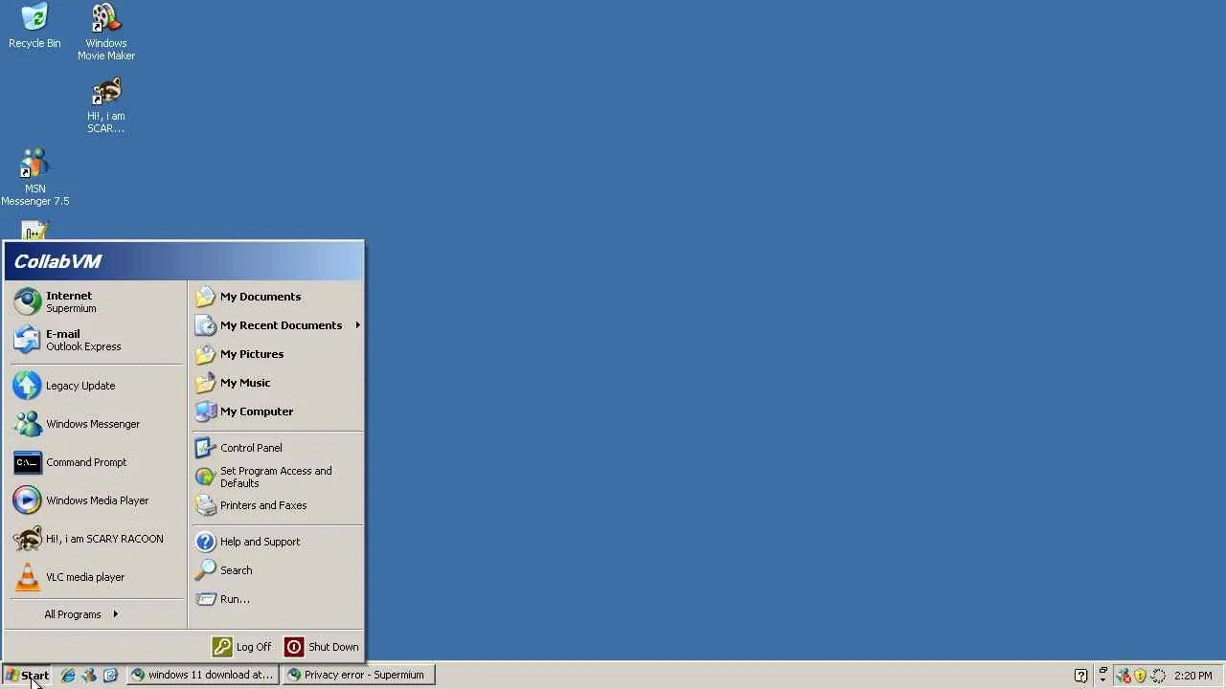Launch MSN Messenger from Quick Launch bar
The width and height of the screenshot is (1226, 689).
[89, 675]
